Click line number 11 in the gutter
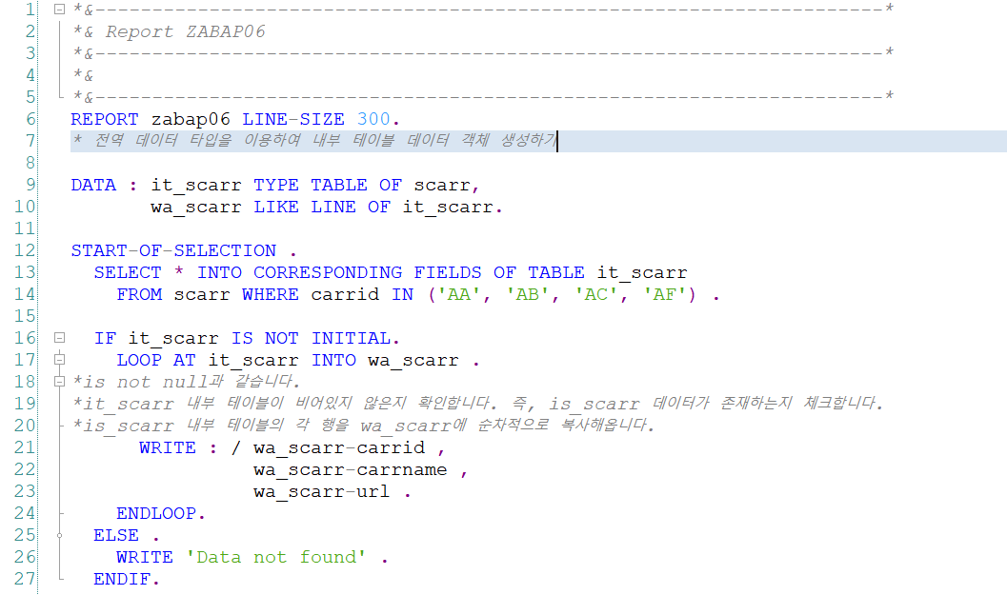The height and width of the screenshot is (595, 1007). (25, 228)
